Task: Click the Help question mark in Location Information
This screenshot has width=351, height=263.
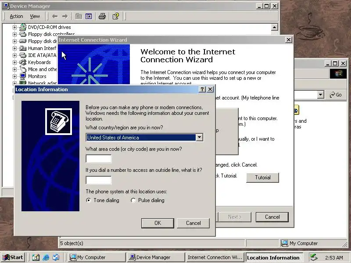Action: coord(202,89)
